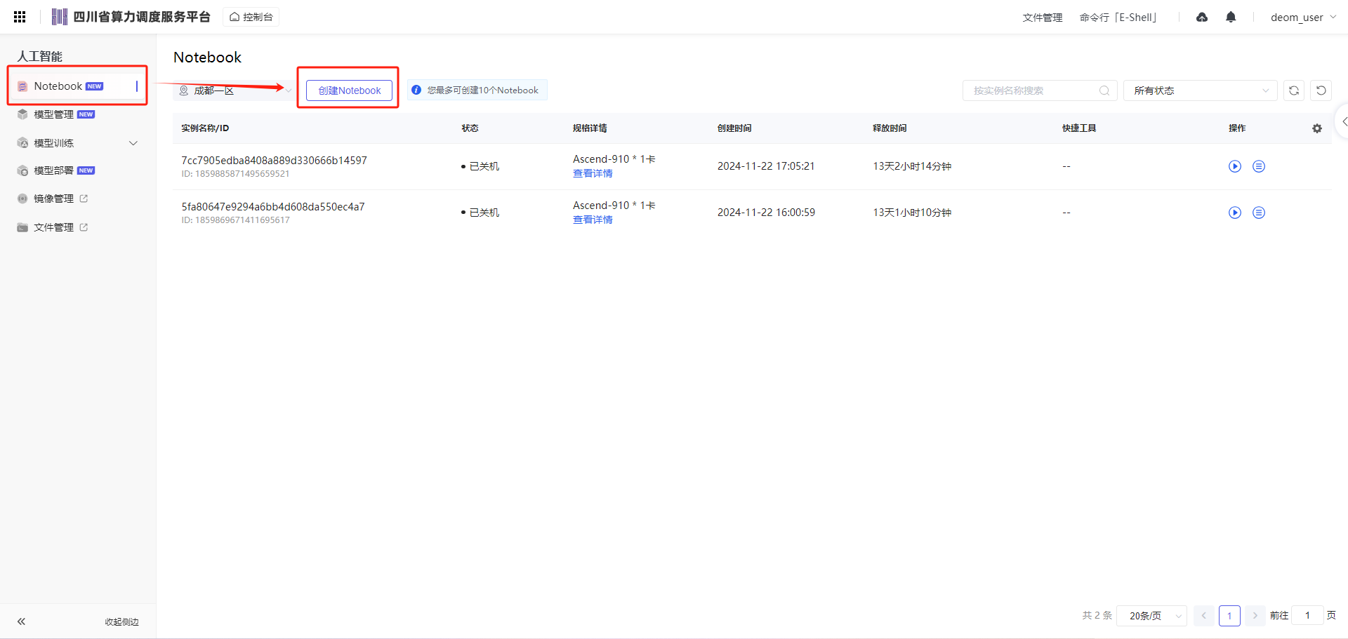Screen dimensions: 1348x639
Task: Click the refresh list icon button
Action: click(x=1294, y=90)
